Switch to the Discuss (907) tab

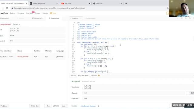click(37, 18)
